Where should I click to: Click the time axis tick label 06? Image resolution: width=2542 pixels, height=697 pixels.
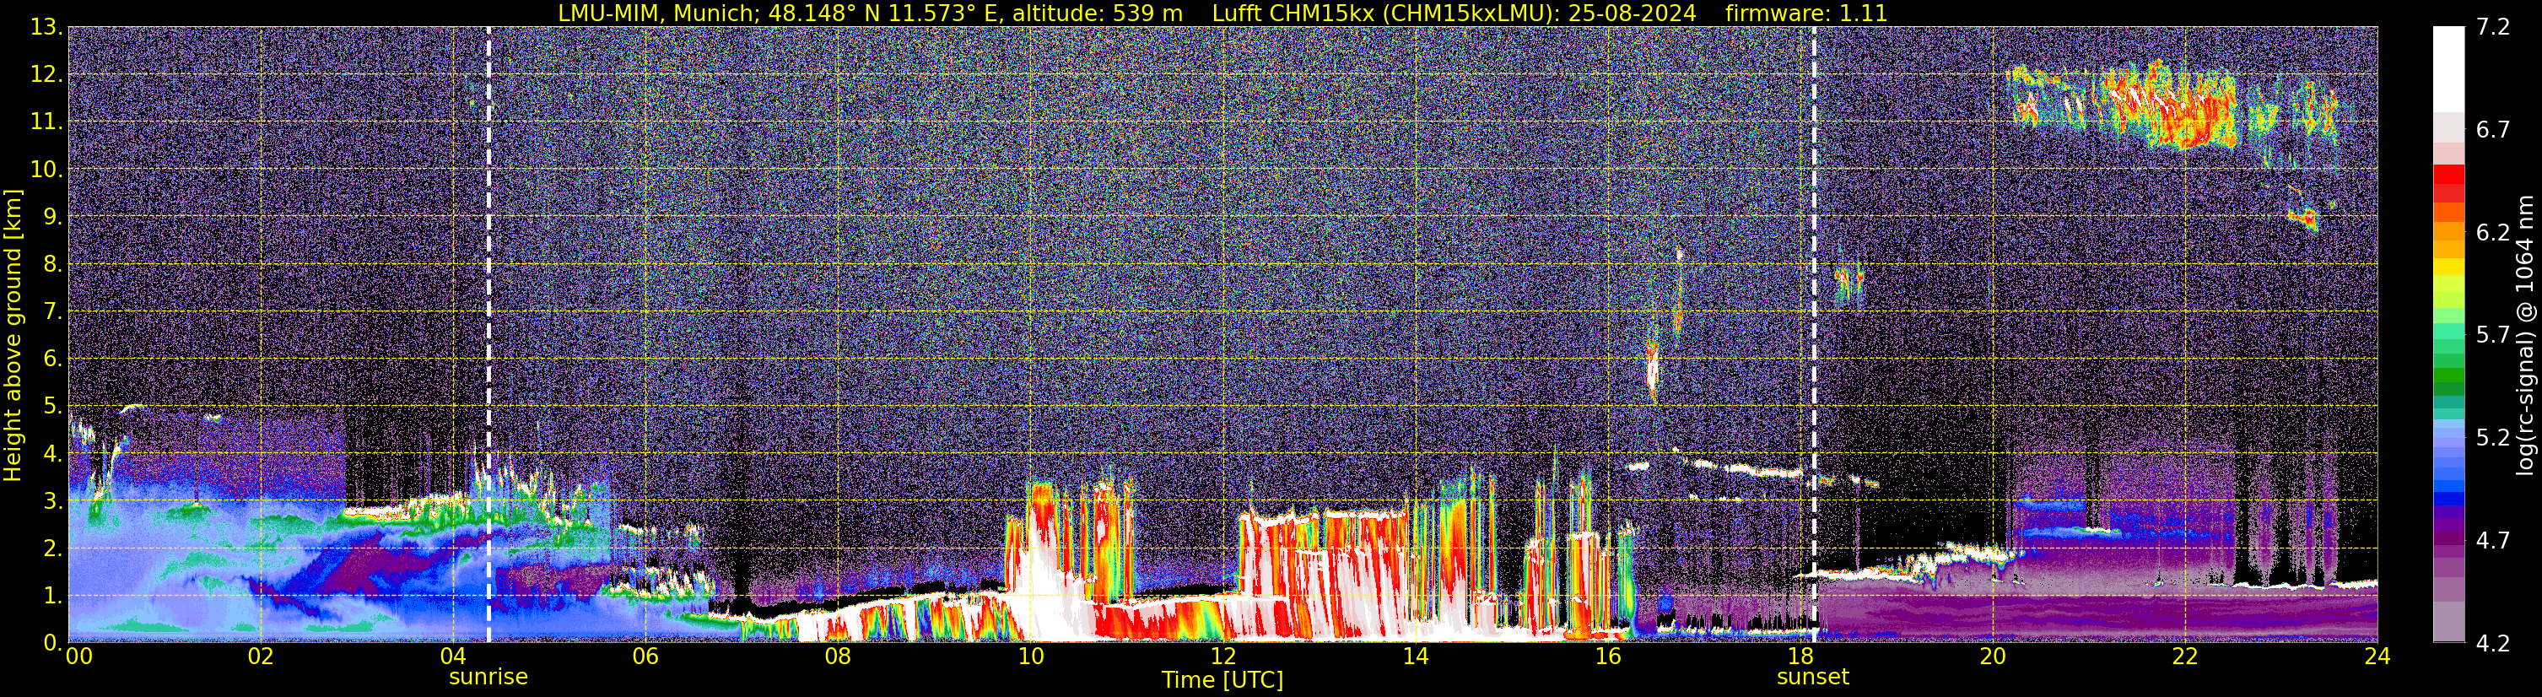(645, 657)
